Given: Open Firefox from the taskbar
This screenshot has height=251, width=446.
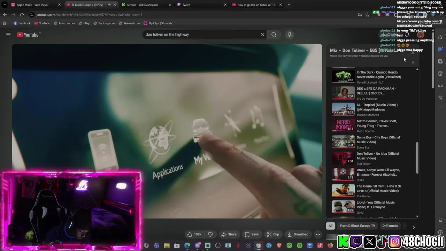Looking at the screenshot, I should [x=330, y=245].
